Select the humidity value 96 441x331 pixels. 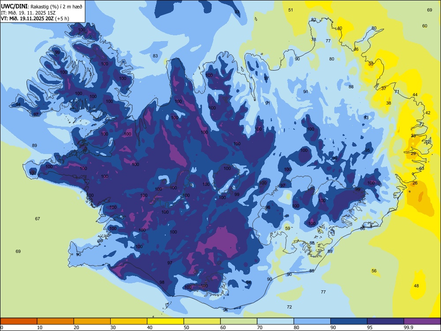[268, 207]
